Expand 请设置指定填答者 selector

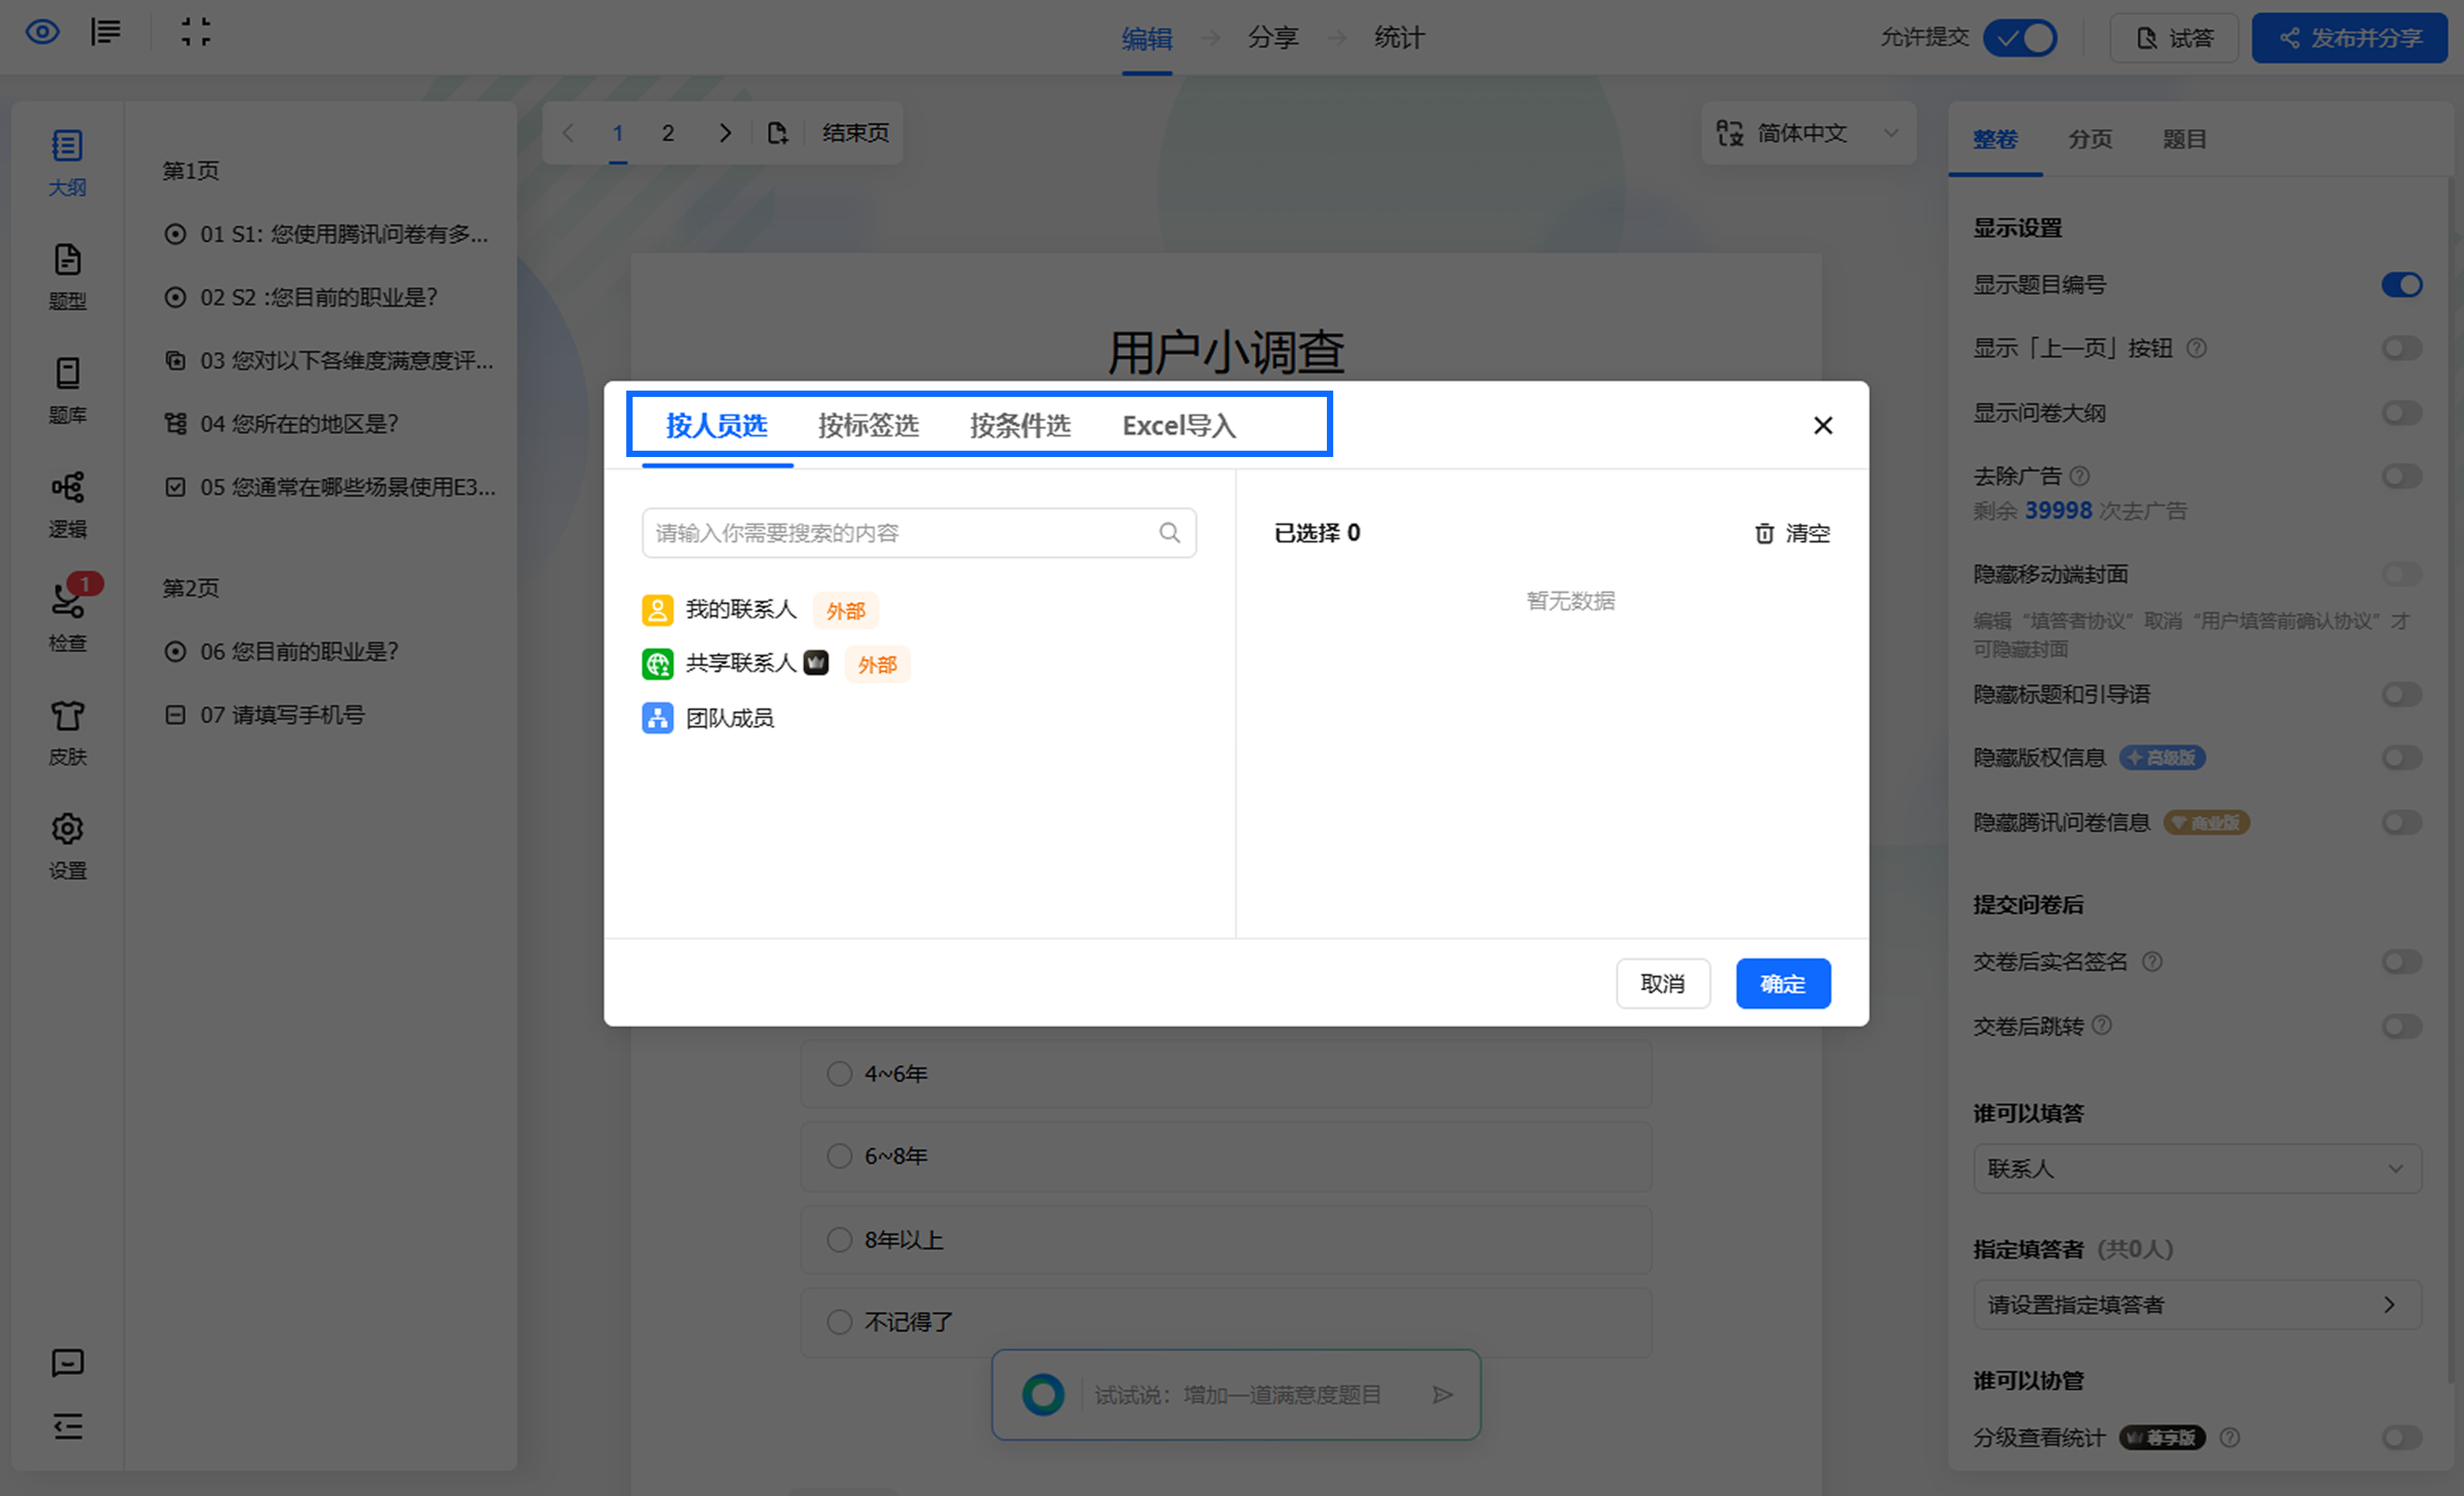[2197, 1305]
